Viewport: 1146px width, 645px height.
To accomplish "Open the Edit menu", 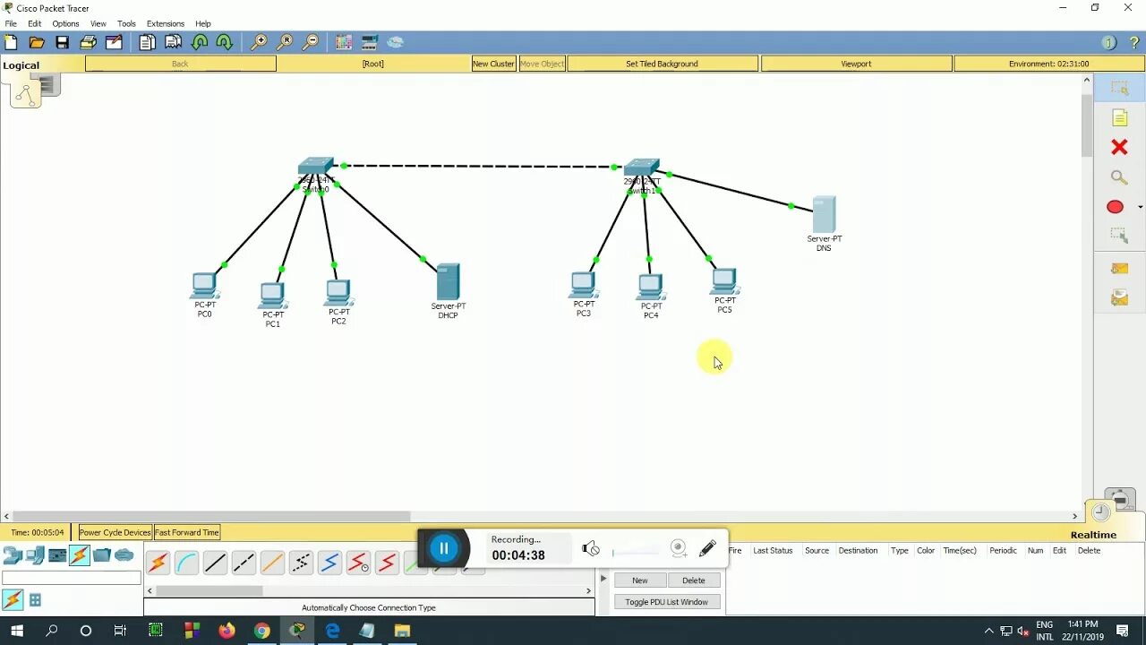I will (x=34, y=23).
